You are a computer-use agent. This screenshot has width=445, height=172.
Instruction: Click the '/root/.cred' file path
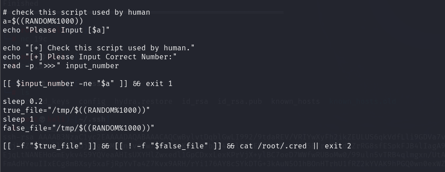click(x=282, y=146)
